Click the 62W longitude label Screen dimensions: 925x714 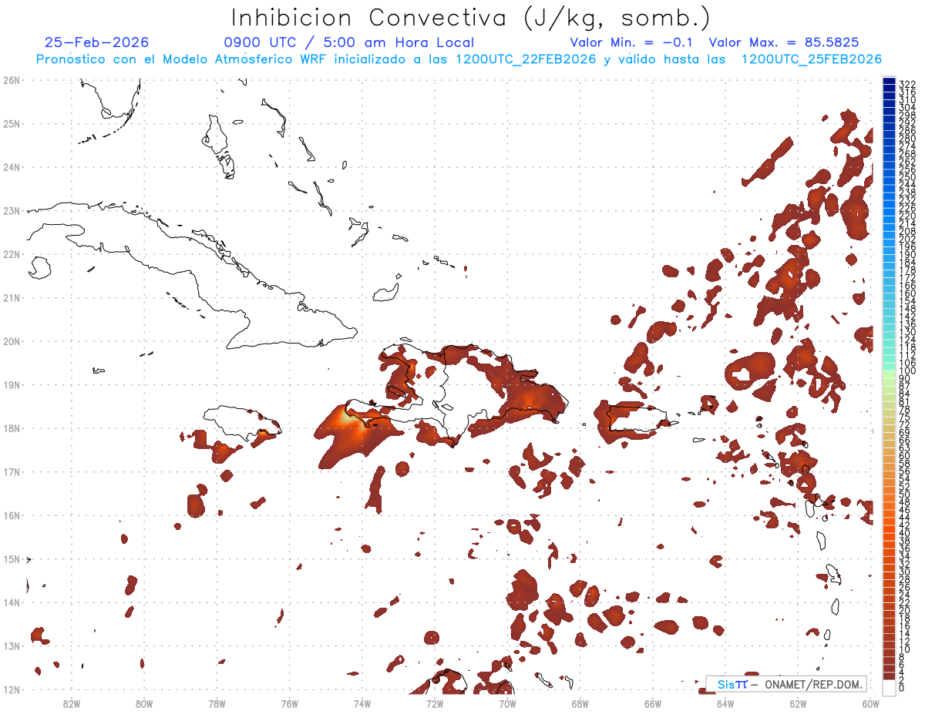coord(799,702)
